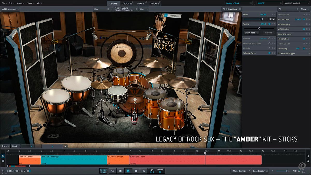The image size is (311, 175).
Task: Open the File menu
Action: point(4,3)
